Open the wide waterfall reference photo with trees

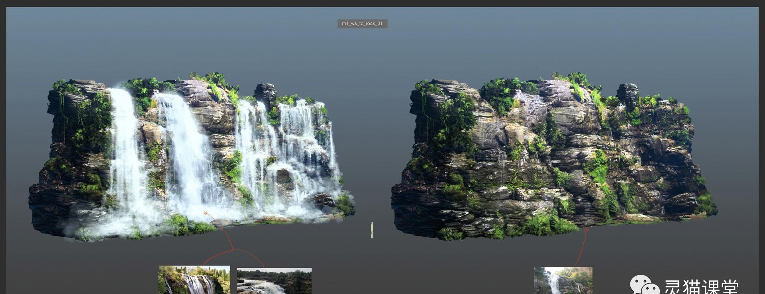[194, 280]
